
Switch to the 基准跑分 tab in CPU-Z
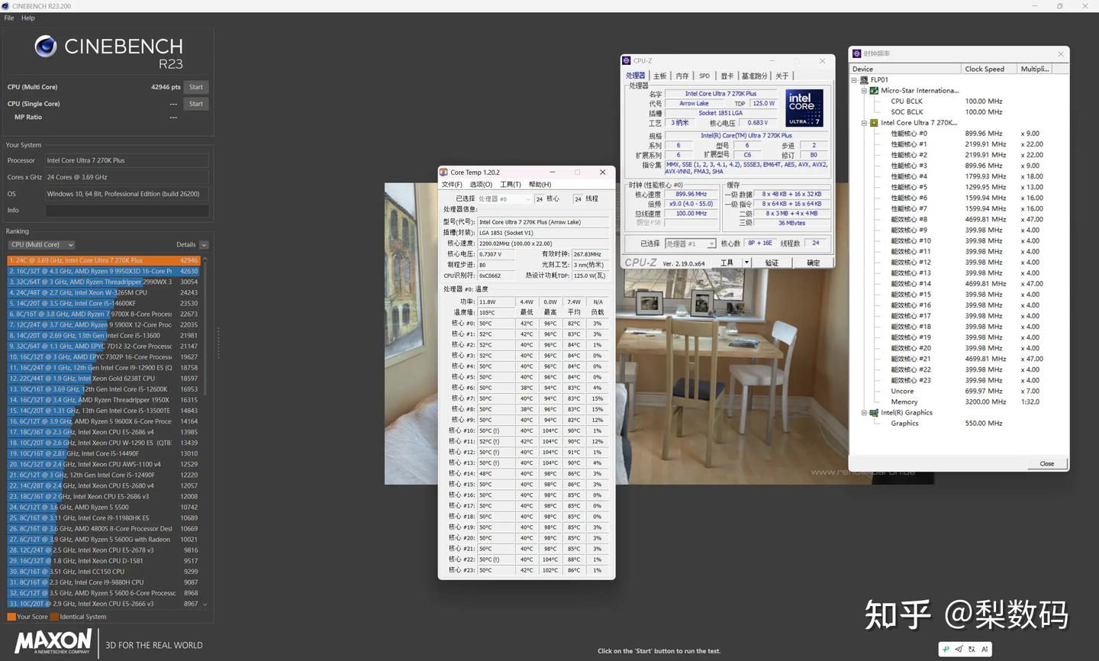(755, 76)
